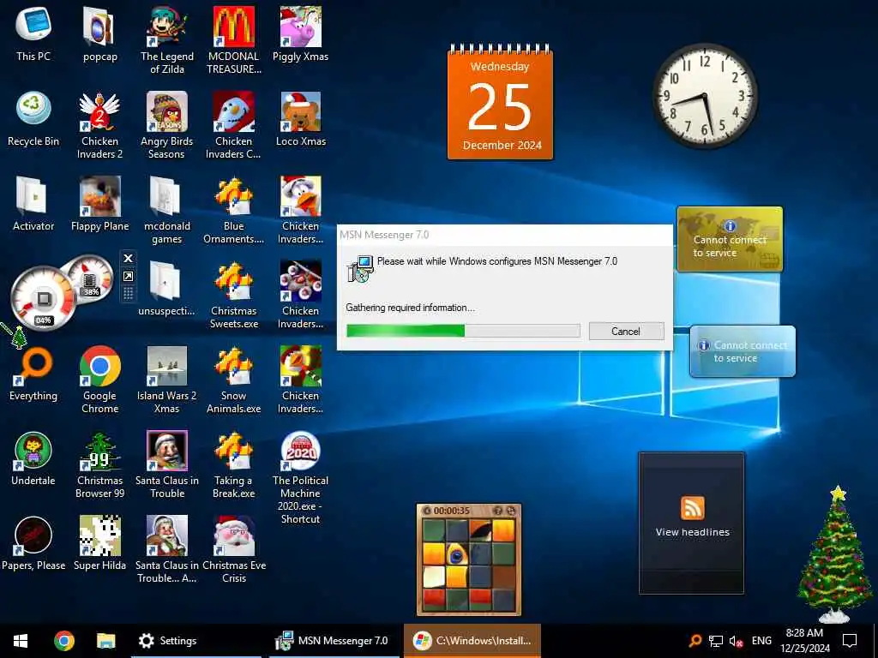Open File Explorer from the taskbar
878x658 pixels.
[x=105, y=641]
